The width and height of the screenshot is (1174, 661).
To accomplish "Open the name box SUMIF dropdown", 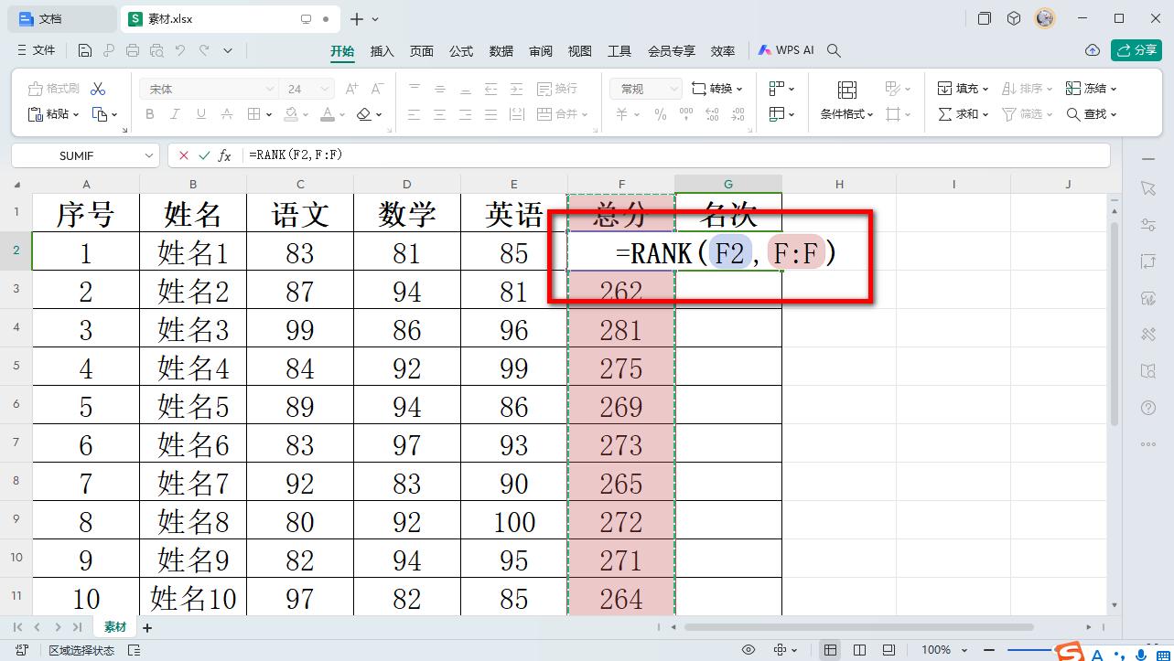I will pos(150,156).
